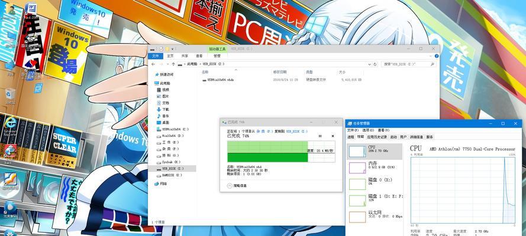Open the 管理 drive tools tab
This screenshot has height=236, width=526.
click(x=217, y=56)
